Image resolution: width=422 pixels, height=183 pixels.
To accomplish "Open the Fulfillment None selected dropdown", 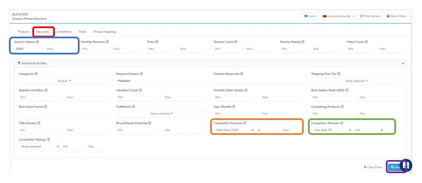I will pyautogui.click(x=162, y=114).
